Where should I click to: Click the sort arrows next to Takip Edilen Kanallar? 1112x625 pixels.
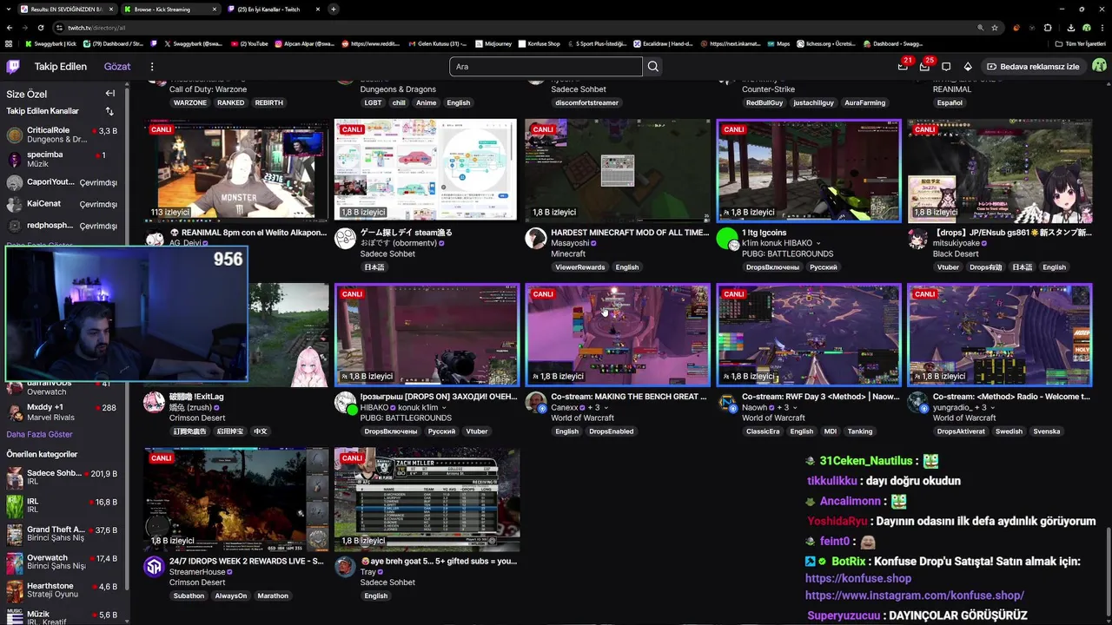pyautogui.click(x=109, y=111)
